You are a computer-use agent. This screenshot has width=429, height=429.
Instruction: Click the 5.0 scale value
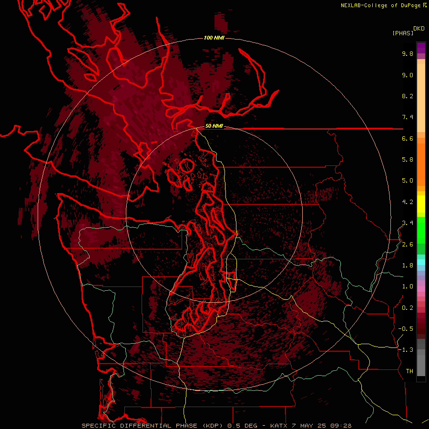click(408, 181)
